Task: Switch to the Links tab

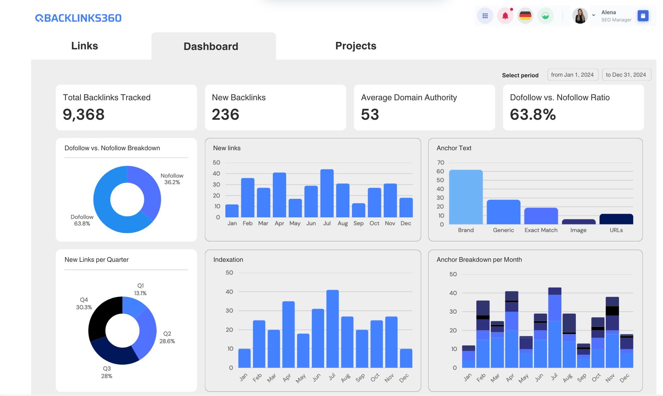Action: click(84, 46)
